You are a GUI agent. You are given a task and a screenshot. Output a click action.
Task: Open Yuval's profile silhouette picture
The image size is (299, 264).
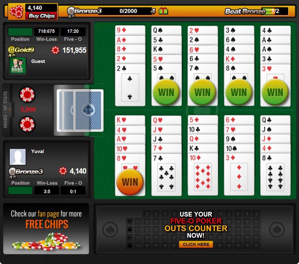tap(18, 157)
